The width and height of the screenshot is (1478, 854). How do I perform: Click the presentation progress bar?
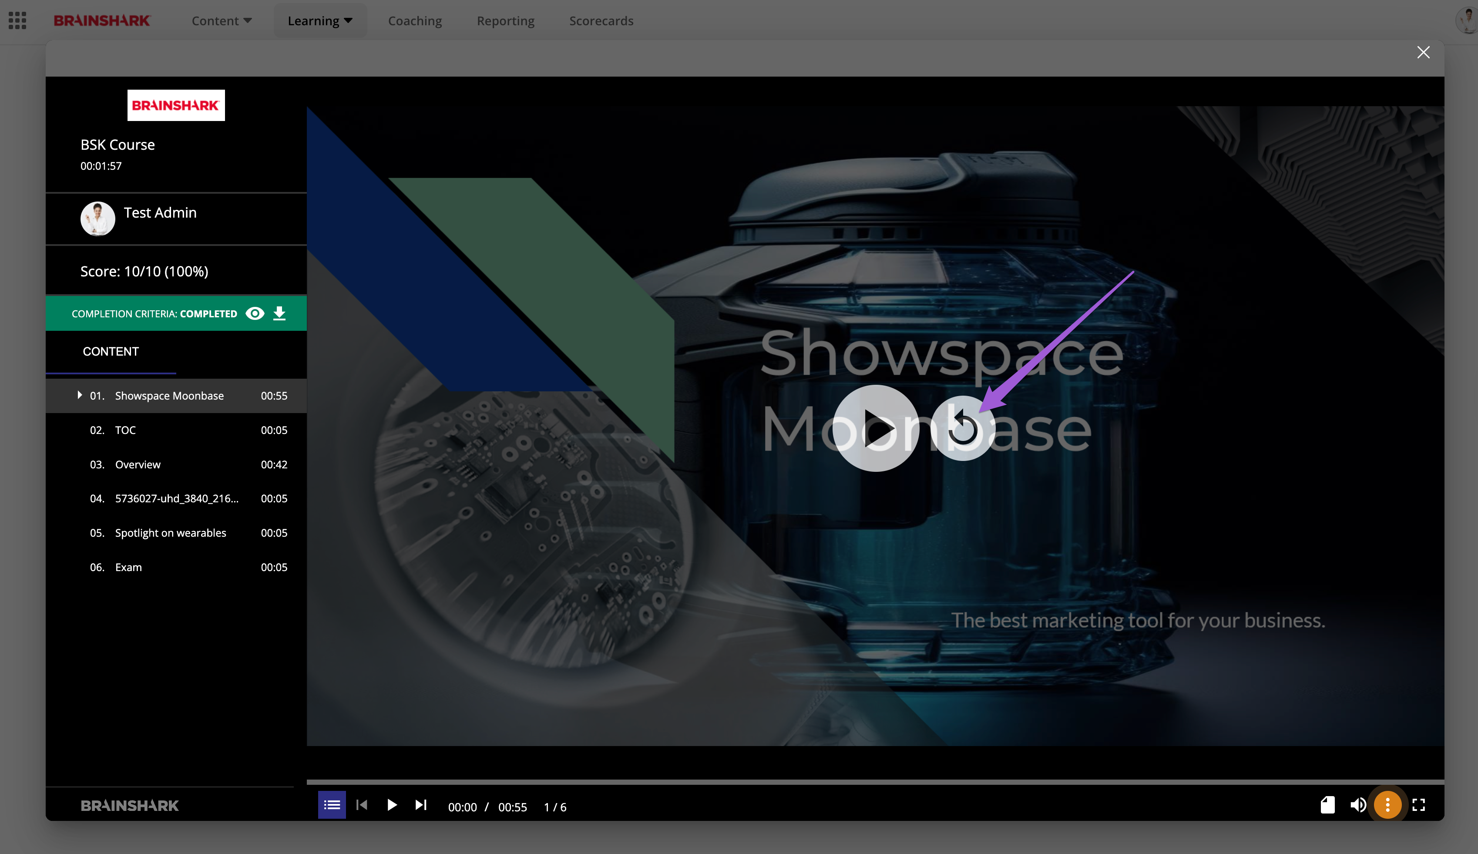[x=875, y=782]
